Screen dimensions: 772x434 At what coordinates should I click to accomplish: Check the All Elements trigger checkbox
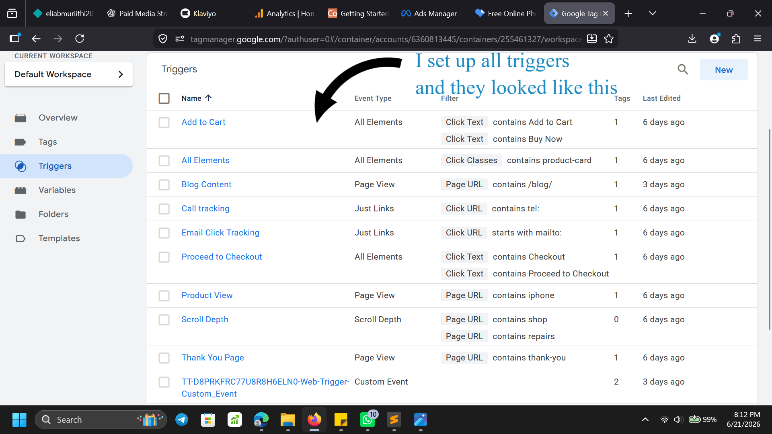point(164,161)
